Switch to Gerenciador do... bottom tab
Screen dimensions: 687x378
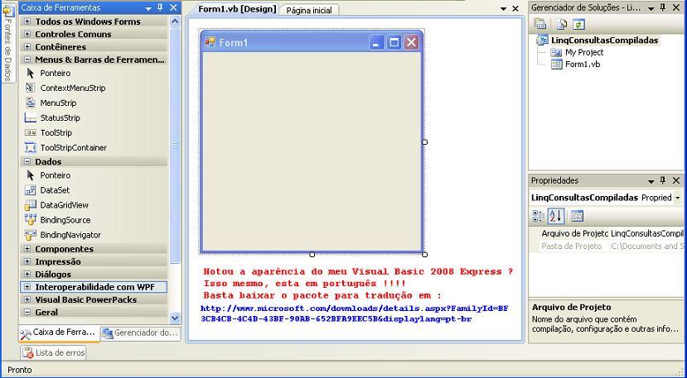tap(141, 333)
